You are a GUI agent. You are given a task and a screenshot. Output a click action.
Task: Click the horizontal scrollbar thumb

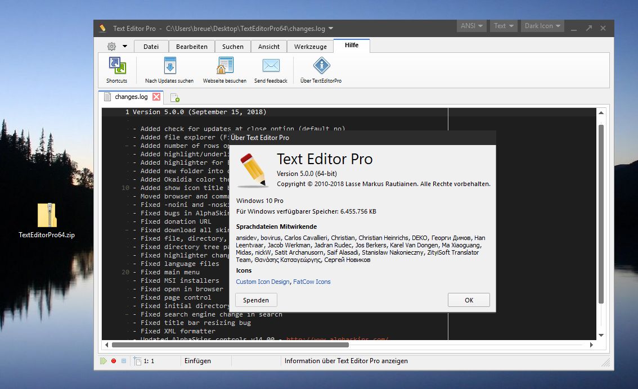tap(230, 345)
